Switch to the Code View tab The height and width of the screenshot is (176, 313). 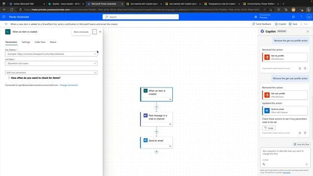click(40, 42)
